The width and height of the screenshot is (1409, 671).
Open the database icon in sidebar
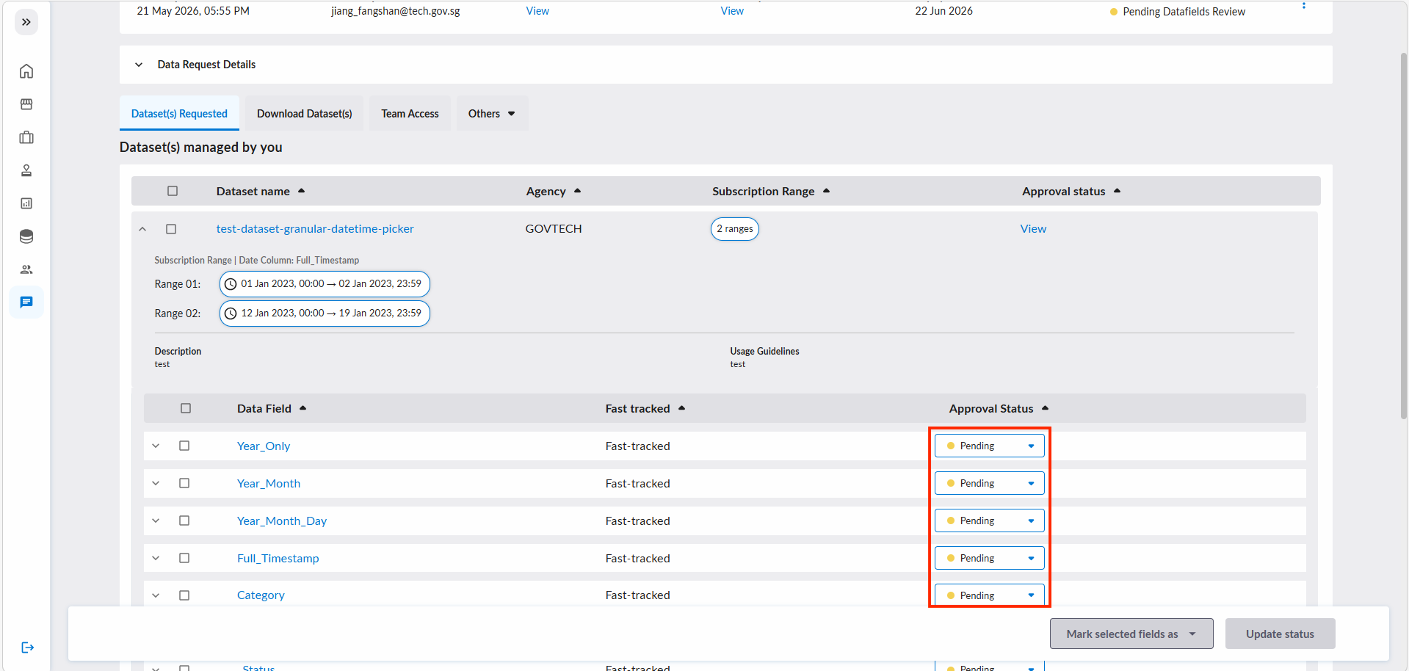[x=26, y=236]
